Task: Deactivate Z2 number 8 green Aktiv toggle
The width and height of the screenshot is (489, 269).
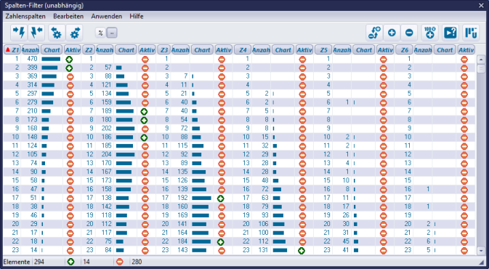Action: pos(144,120)
